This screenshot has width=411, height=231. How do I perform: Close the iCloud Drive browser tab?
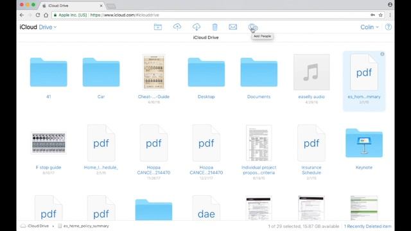click(101, 6)
